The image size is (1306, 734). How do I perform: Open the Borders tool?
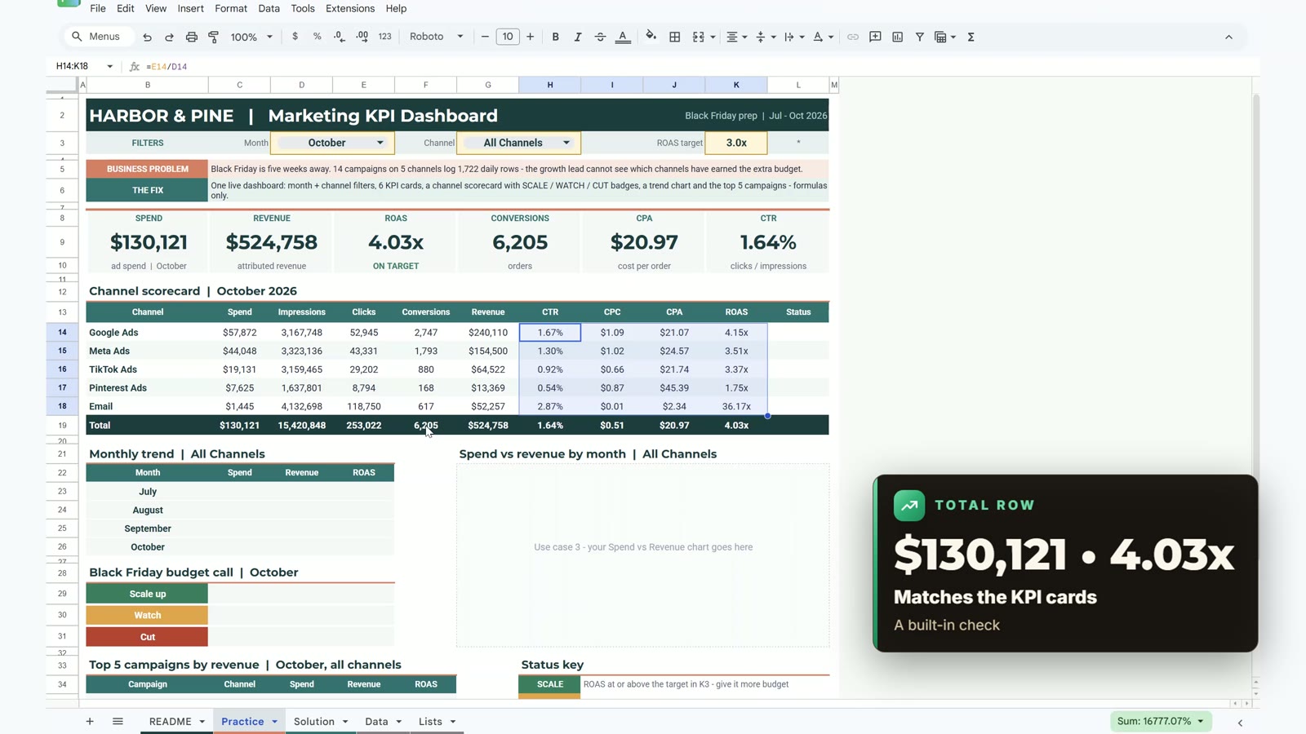675,37
